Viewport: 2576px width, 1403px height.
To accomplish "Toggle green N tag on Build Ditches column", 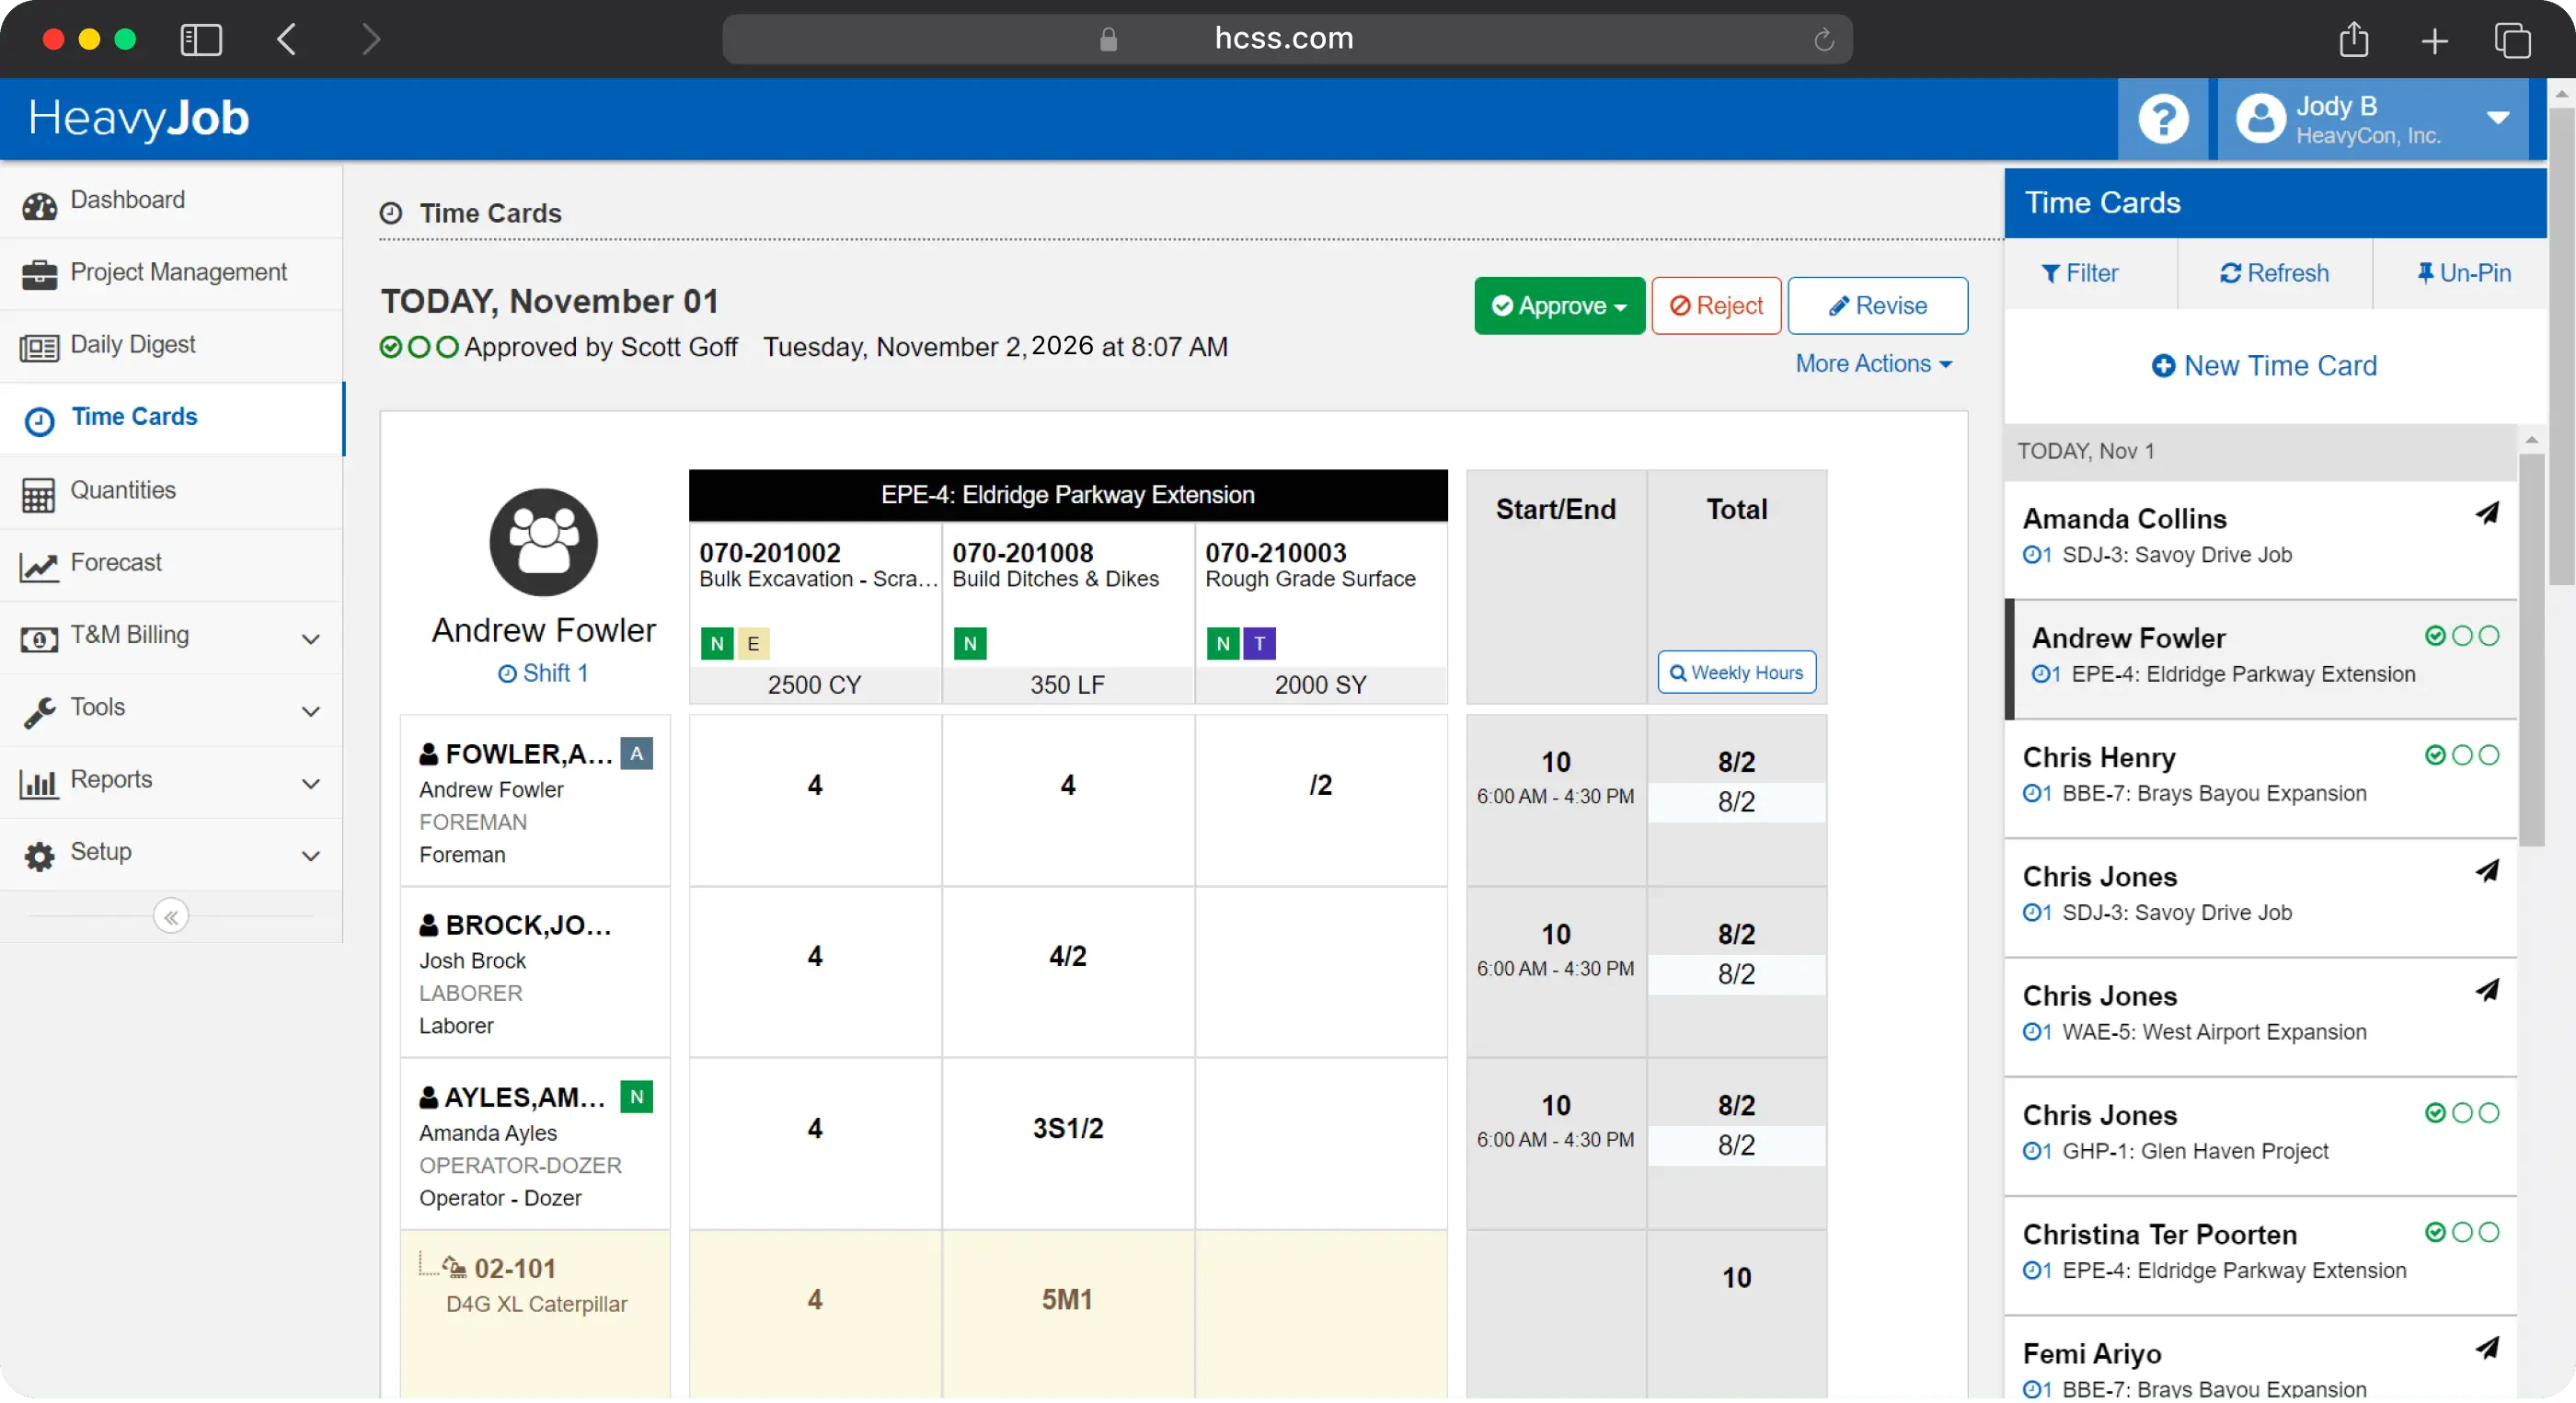I will point(969,643).
